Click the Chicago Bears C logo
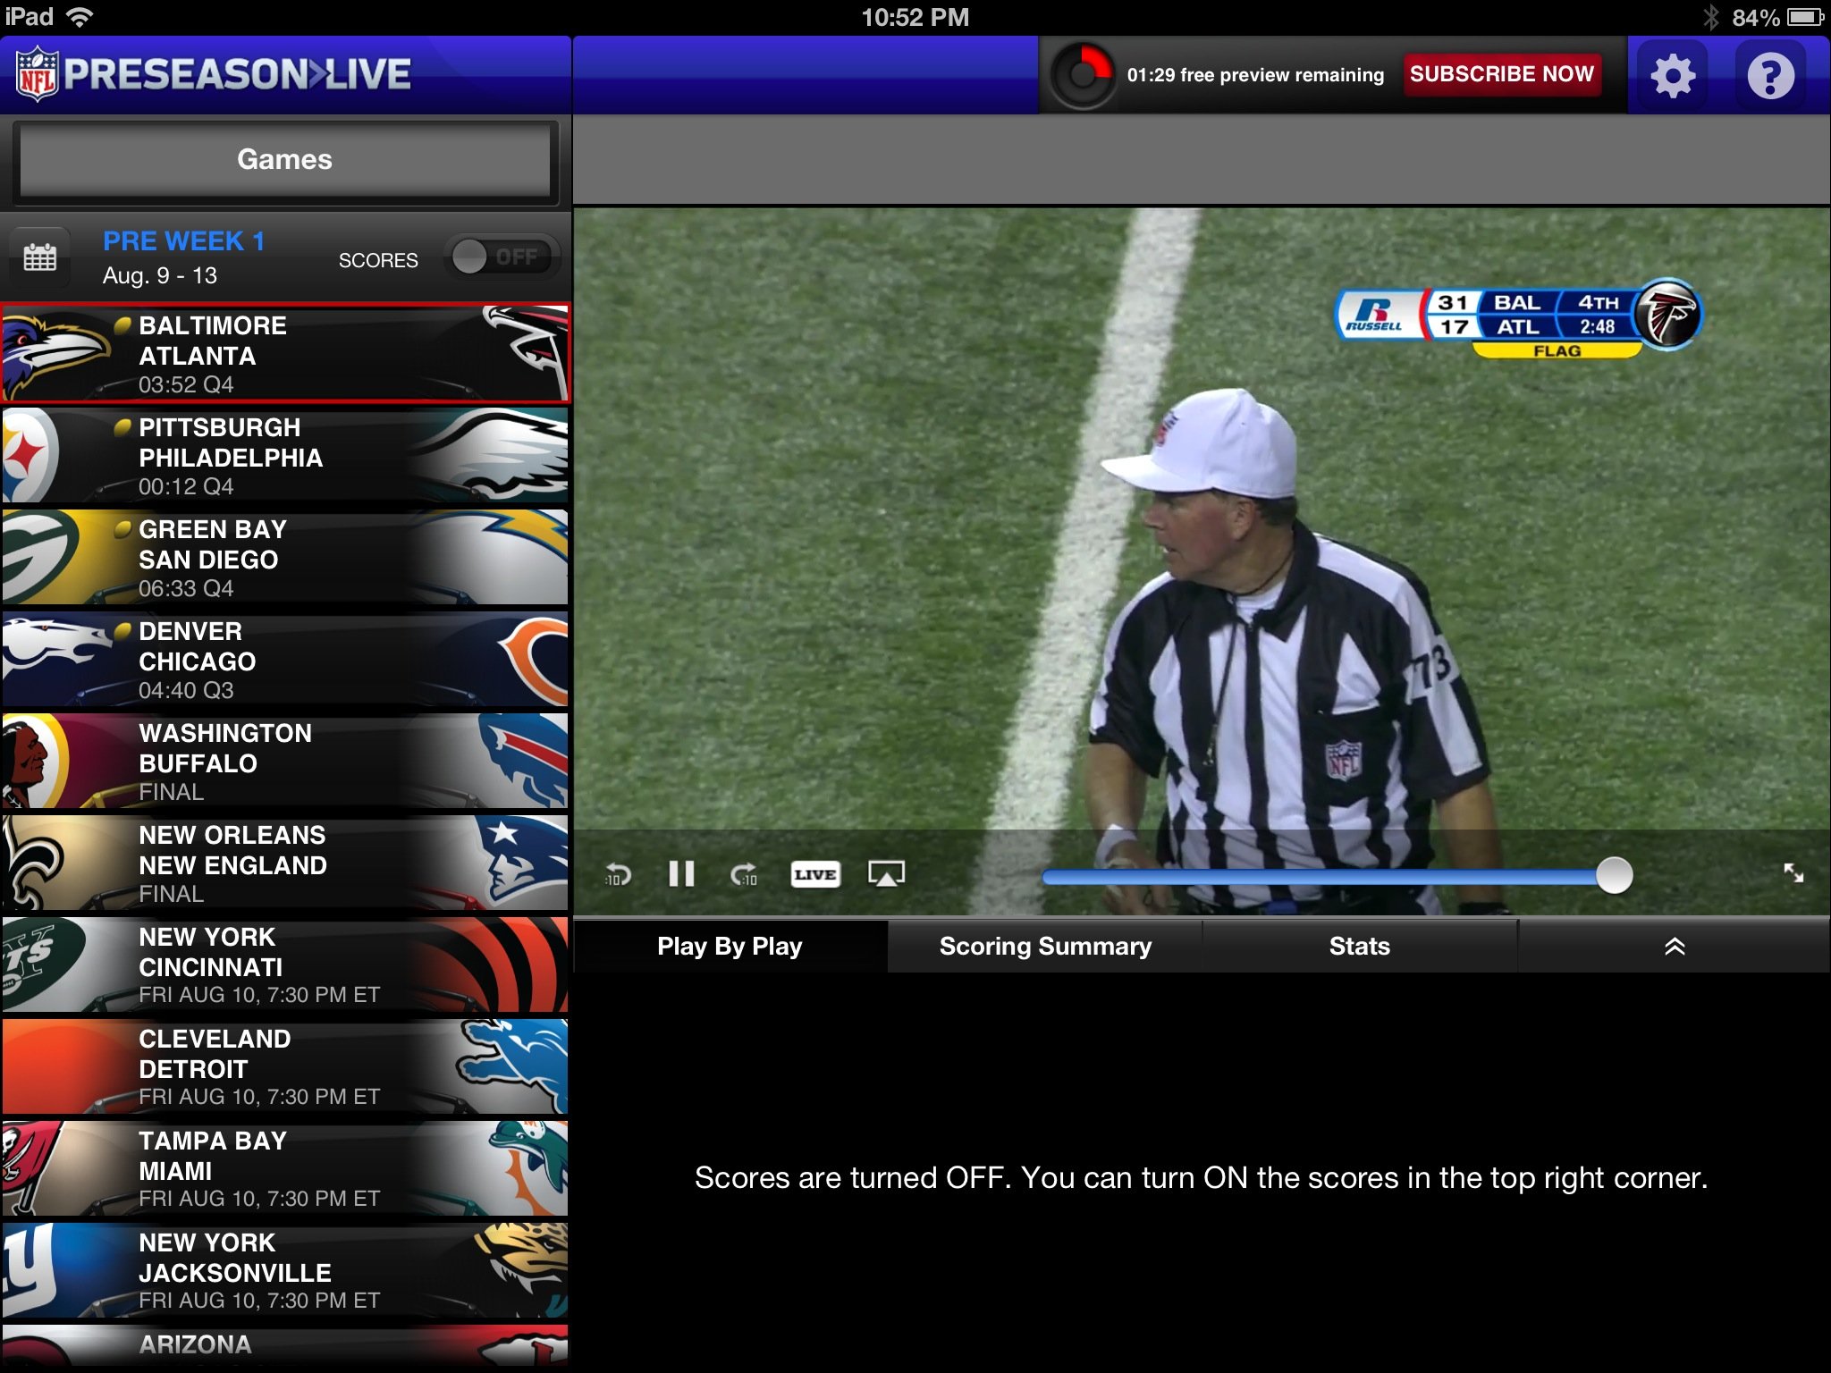The image size is (1831, 1373). [535, 661]
